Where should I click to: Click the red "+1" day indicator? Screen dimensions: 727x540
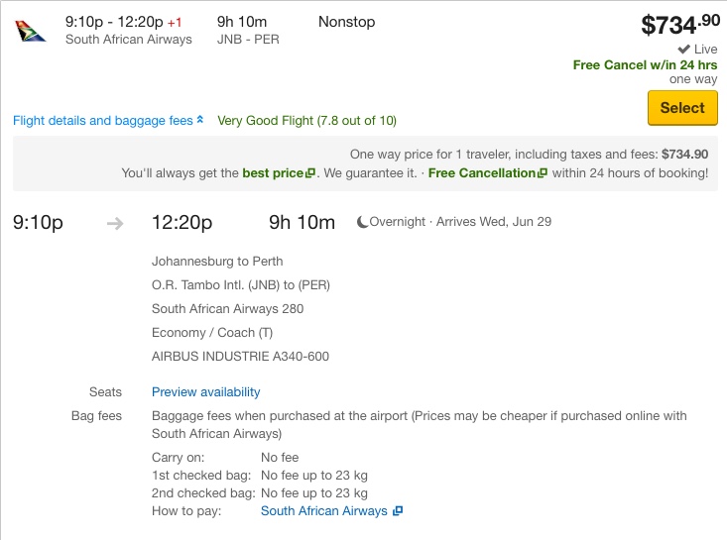tap(174, 22)
